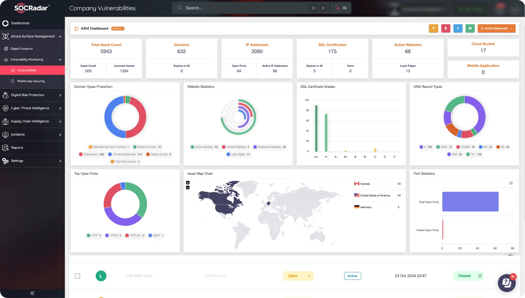The width and height of the screenshot is (525, 298).
Task: Click the green save dashboard icon
Action: [x=470, y=28]
